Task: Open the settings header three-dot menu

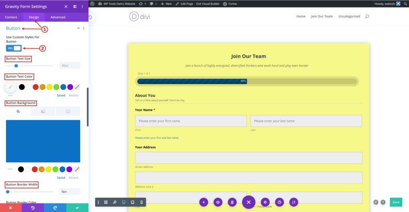Action: pos(82,6)
